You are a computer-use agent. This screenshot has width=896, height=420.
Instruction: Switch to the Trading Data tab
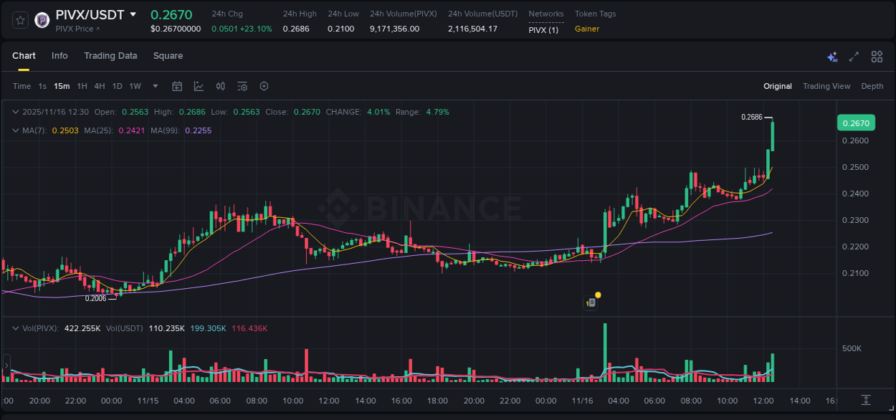[x=110, y=56]
